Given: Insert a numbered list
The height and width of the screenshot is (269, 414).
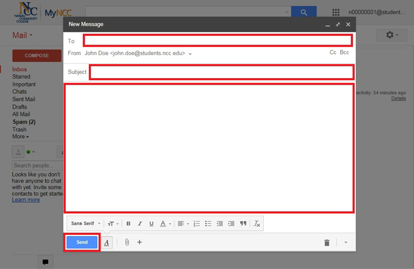Looking at the screenshot, I should coord(197,224).
